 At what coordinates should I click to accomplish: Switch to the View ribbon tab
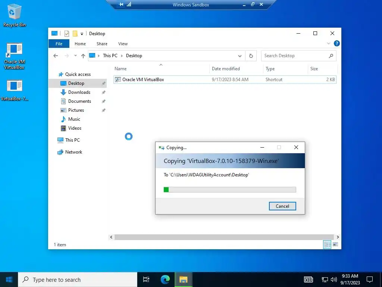coord(123,44)
